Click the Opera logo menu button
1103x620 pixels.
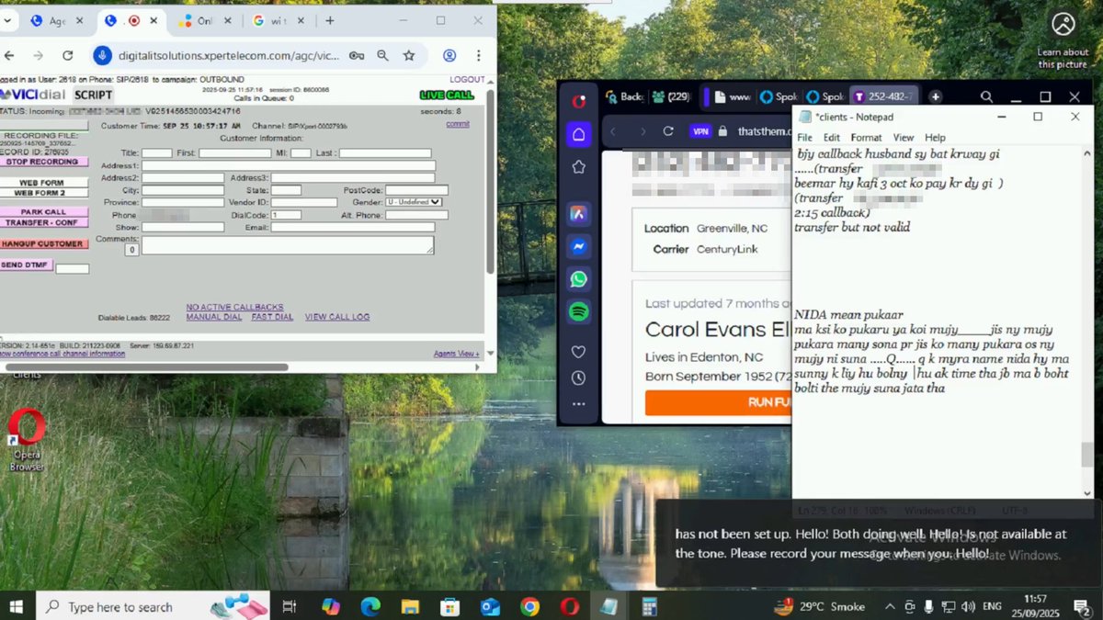(x=579, y=100)
